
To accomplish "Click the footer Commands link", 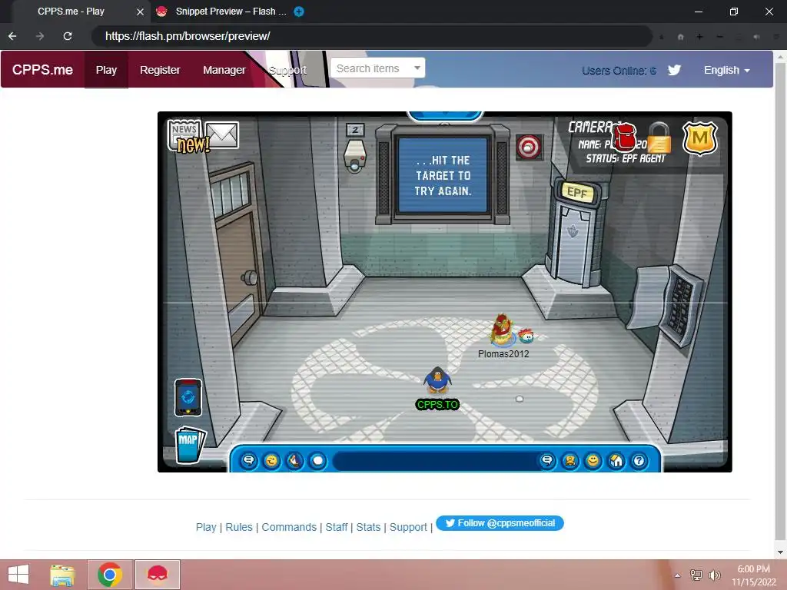I will tap(289, 527).
